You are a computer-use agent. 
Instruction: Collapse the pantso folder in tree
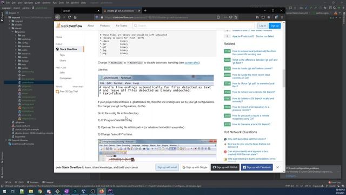pos(13,32)
